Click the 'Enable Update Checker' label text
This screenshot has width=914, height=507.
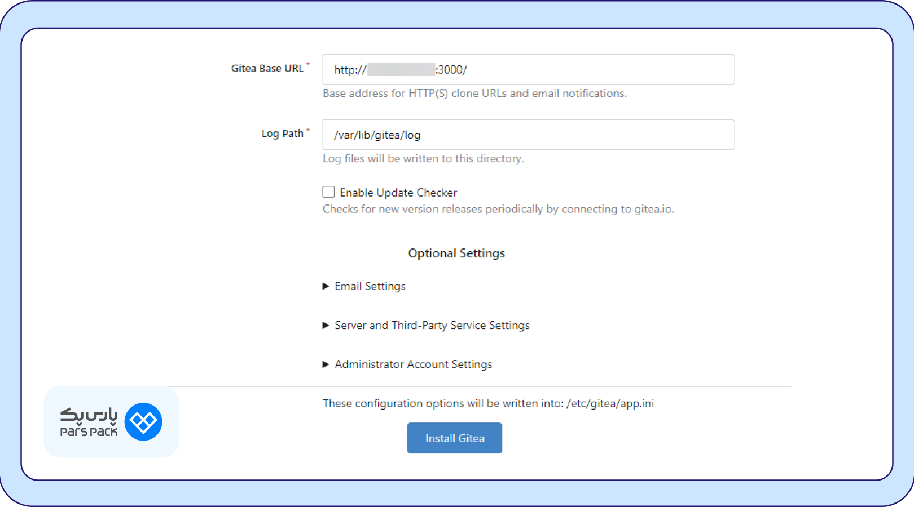(x=398, y=193)
